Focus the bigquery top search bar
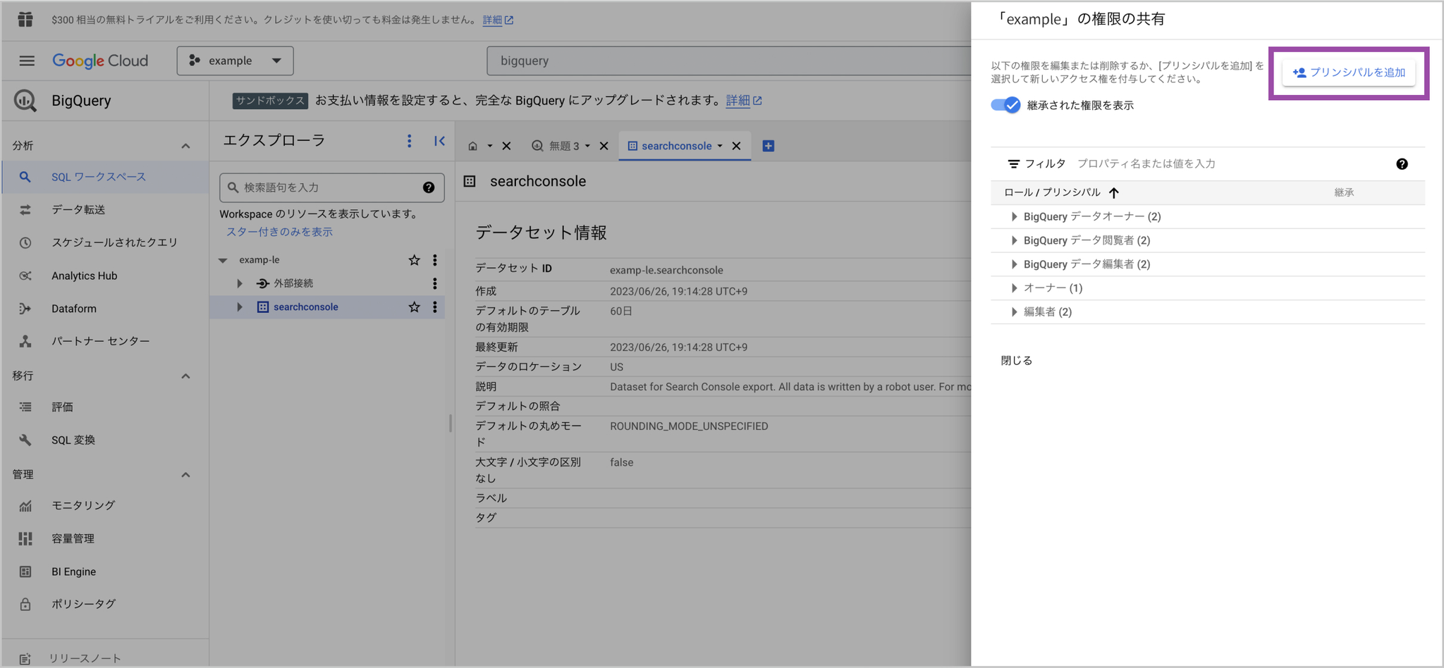Viewport: 1444px width, 668px height. click(x=729, y=61)
